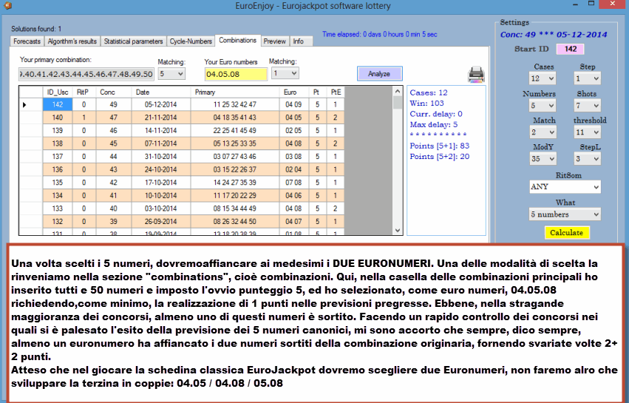
Task: Expand the Match dropdown in Settings
Action: (x=543, y=132)
